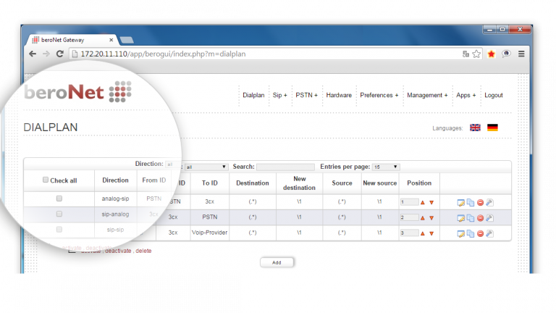Click the sip-analog direction cell
The height and width of the screenshot is (313, 556).
click(115, 214)
